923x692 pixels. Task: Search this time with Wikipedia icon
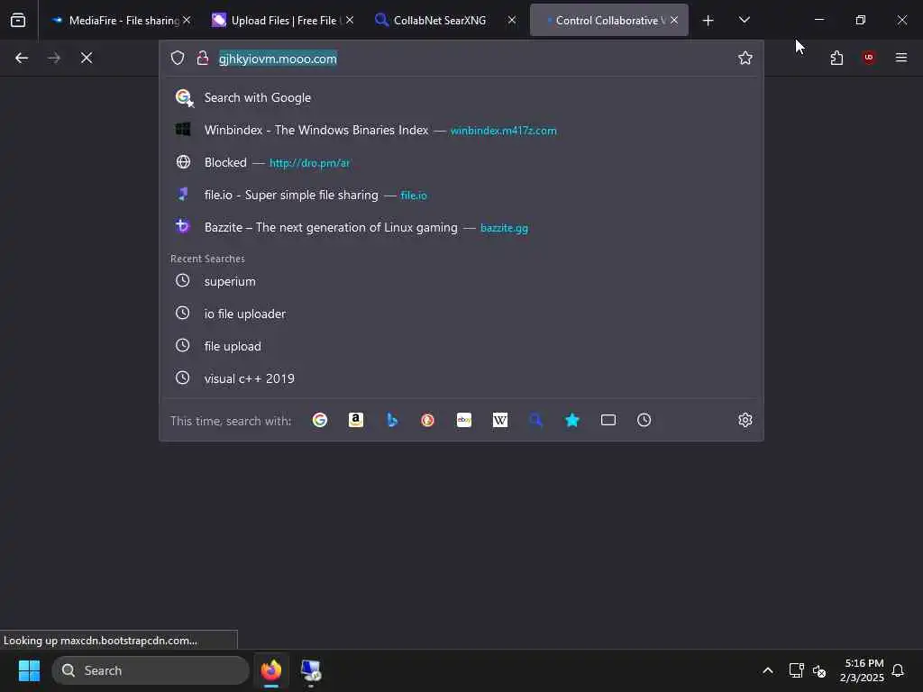[x=499, y=420]
